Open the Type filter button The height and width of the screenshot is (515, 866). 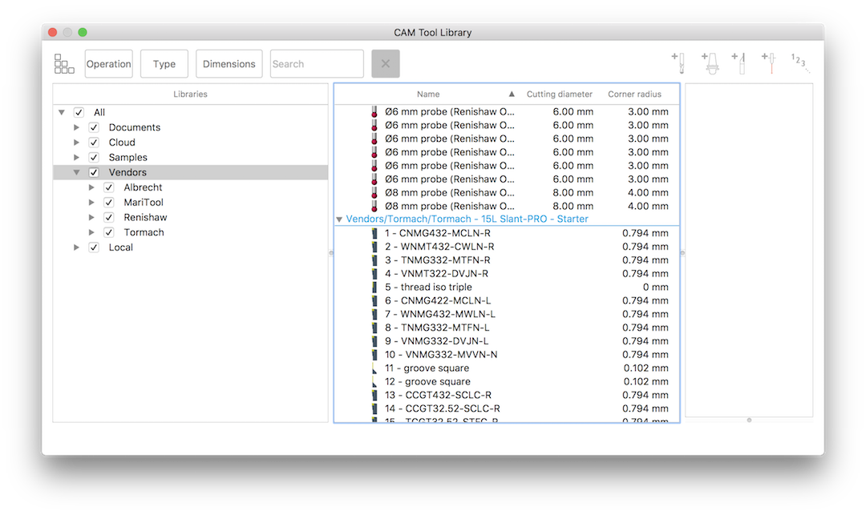pyautogui.click(x=164, y=63)
